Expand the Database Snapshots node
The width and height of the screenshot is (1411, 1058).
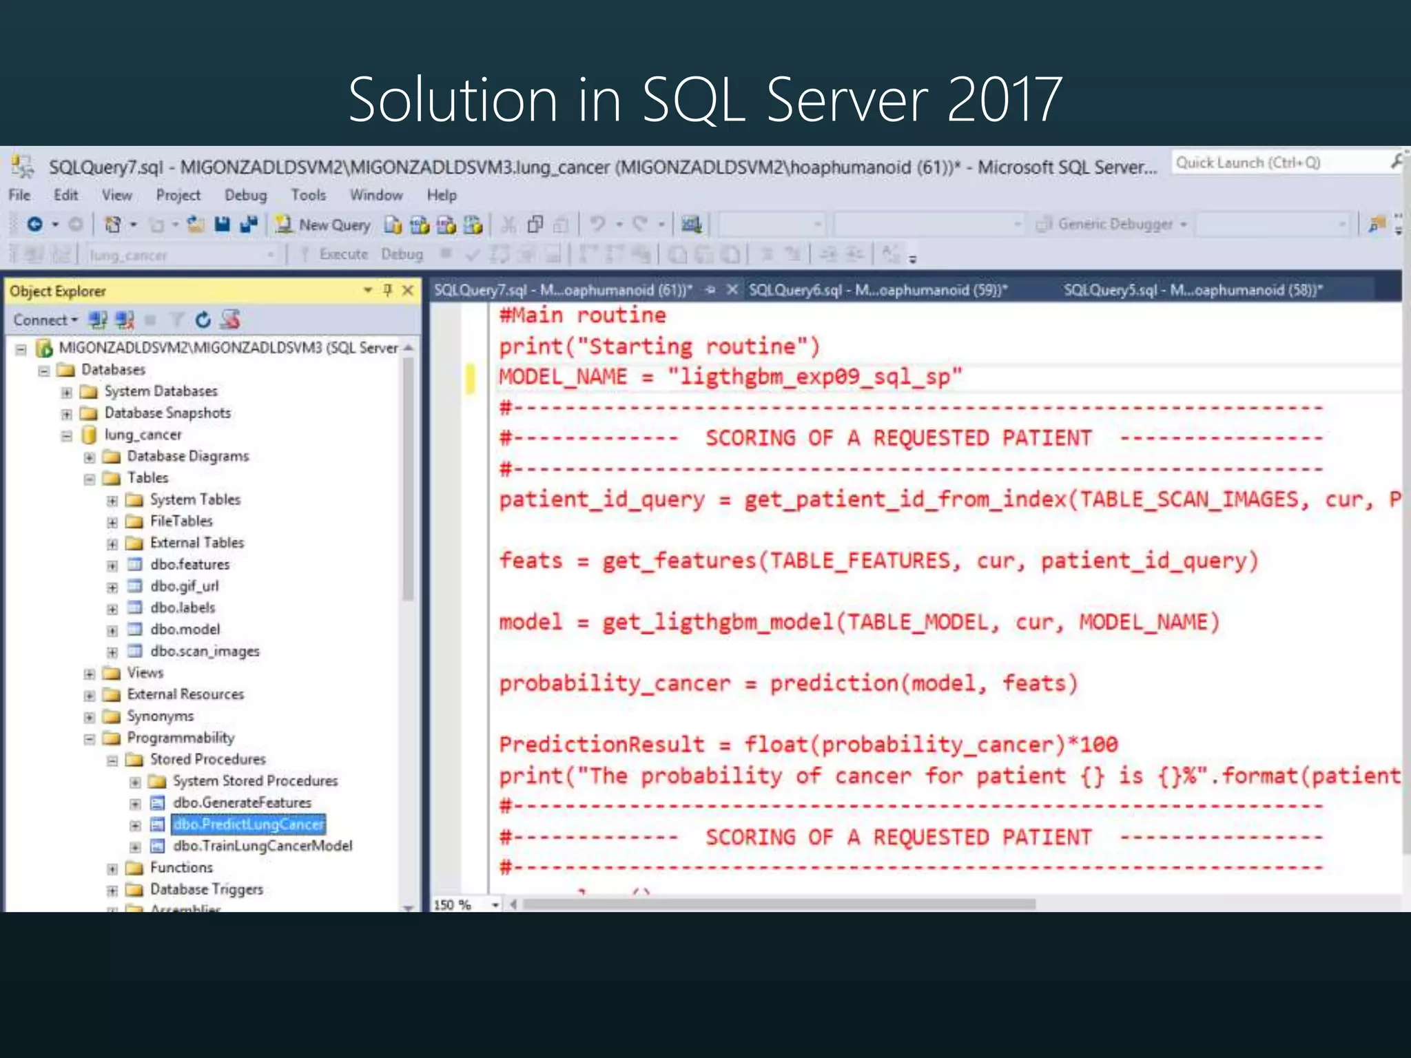click(x=67, y=414)
